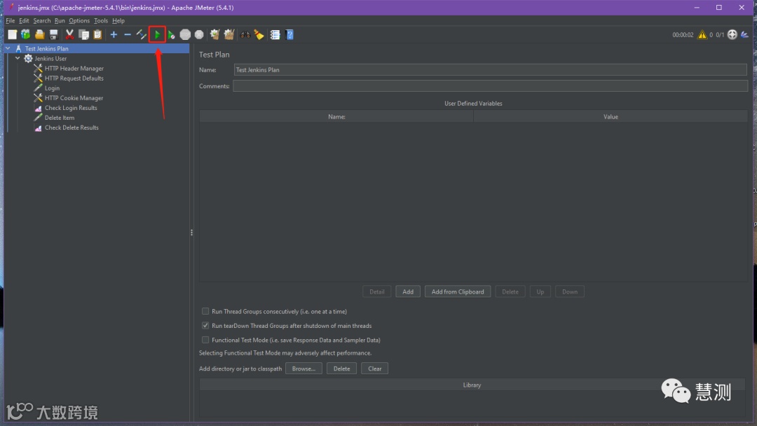Save the test plan with floppy icon
757x426 pixels.
click(53, 34)
